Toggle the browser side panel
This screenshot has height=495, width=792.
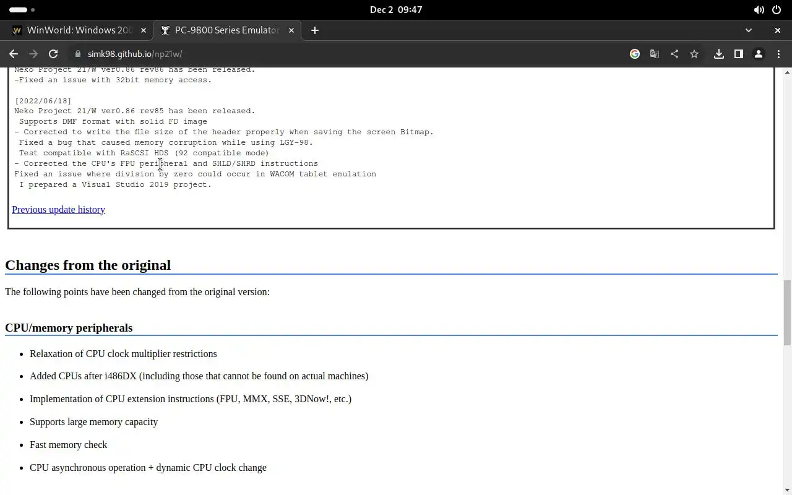point(739,54)
